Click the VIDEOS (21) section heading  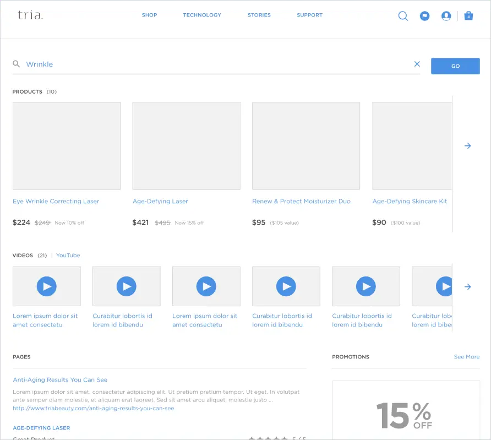30,255
